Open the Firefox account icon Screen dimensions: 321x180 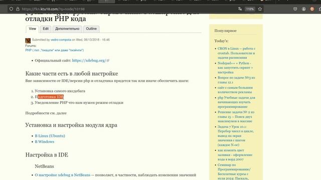pyautogui.click(x=303, y=9)
